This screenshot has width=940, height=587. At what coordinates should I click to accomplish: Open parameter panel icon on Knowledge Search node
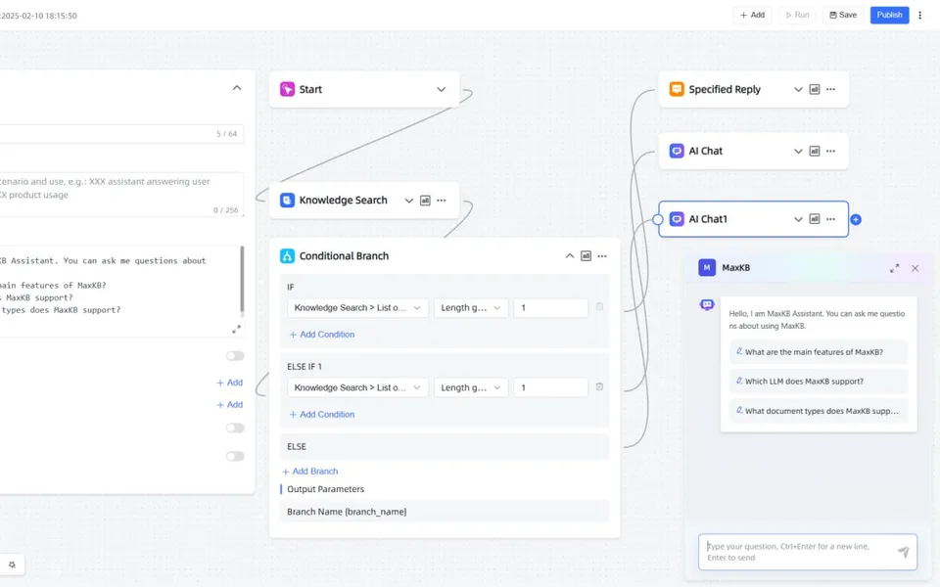pyautogui.click(x=425, y=200)
